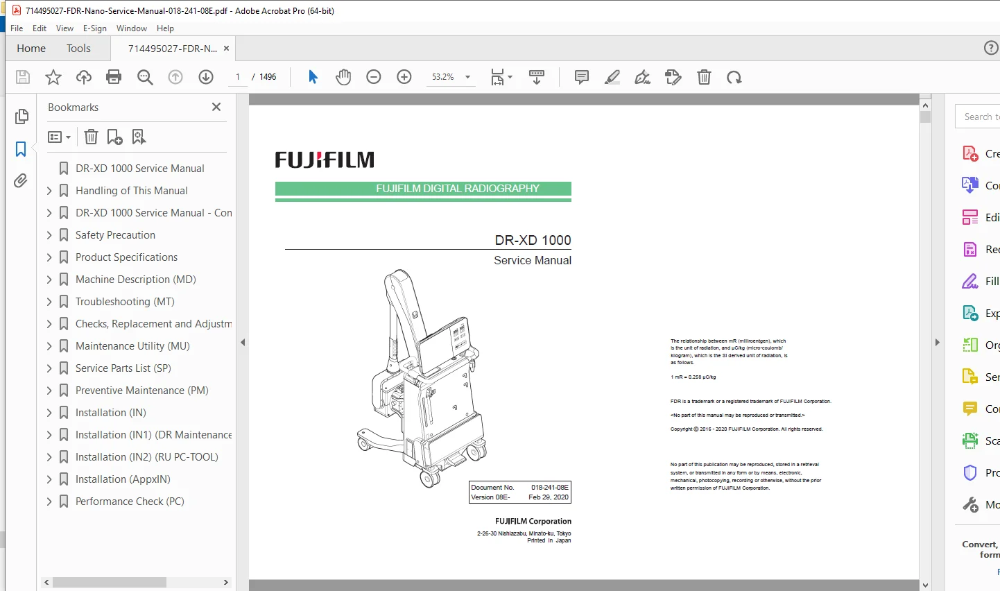Screen dimensions: 1000x591
Task: Open bookmarks options dropdown menu
Action: [59, 137]
